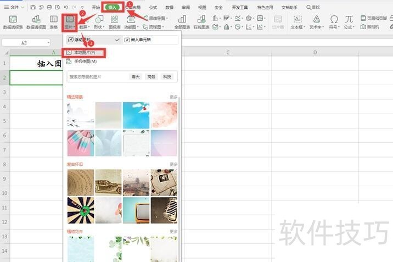Screen dimensions: 393x262
Task: Choose 手机传图(M) phone transfer option
Action: coord(82,61)
